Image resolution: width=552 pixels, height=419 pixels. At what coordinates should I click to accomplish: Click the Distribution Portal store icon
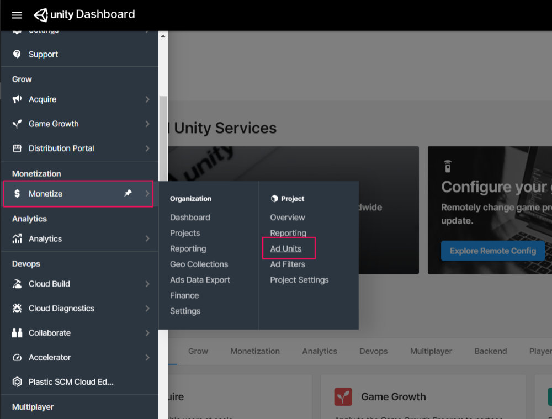coord(17,148)
